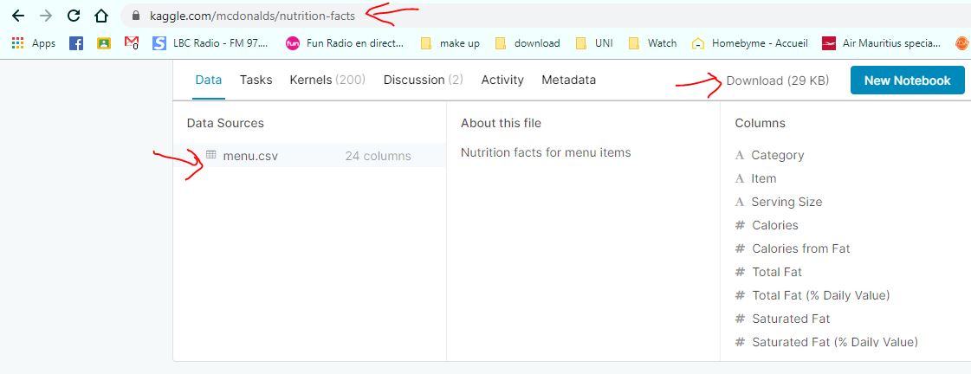The height and width of the screenshot is (374, 971).
Task: Expand the UNI bookmark folder
Action: pos(594,43)
